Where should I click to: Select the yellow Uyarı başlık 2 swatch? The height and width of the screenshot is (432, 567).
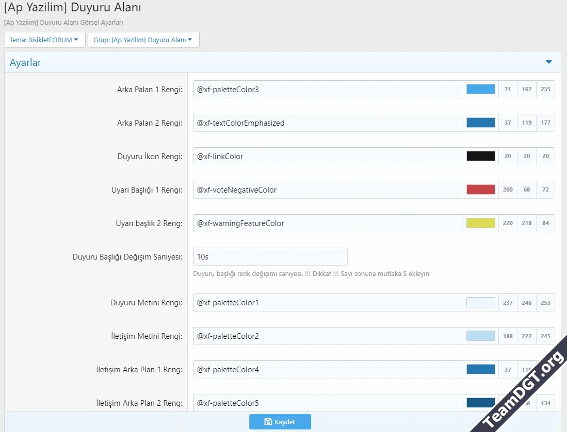tap(480, 223)
